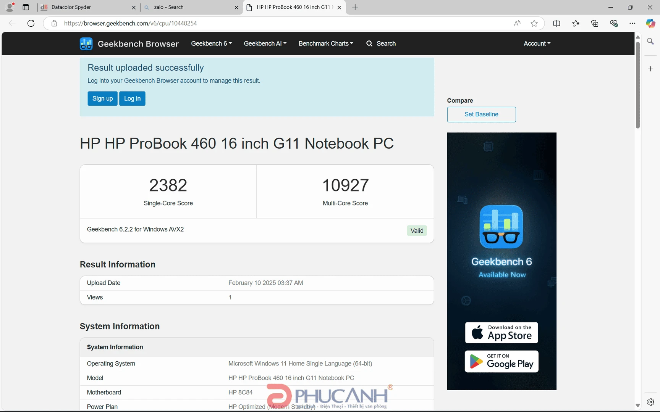Screen dimensions: 660x412
Task: Open the tab actions menu icon
Action: click(x=26, y=7)
